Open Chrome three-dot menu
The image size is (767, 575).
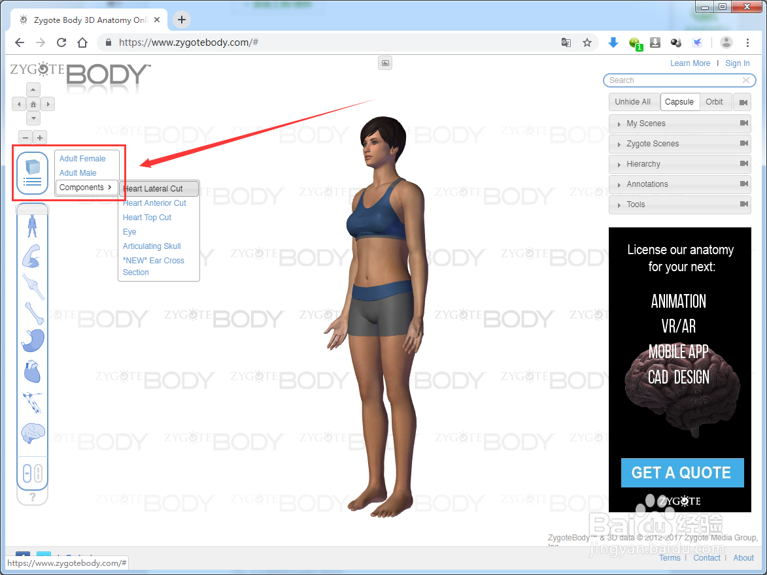click(x=747, y=42)
